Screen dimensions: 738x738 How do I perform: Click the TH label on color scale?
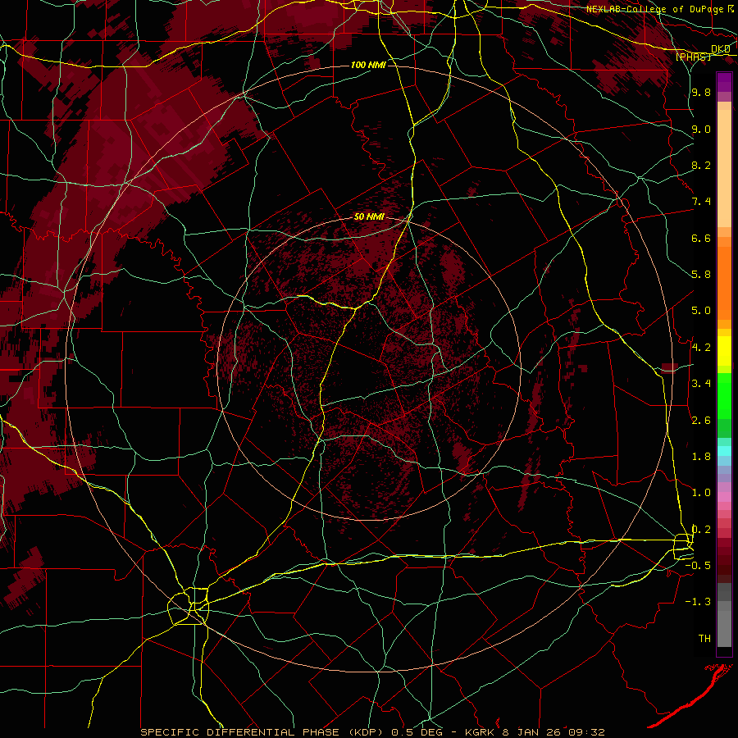(x=704, y=639)
